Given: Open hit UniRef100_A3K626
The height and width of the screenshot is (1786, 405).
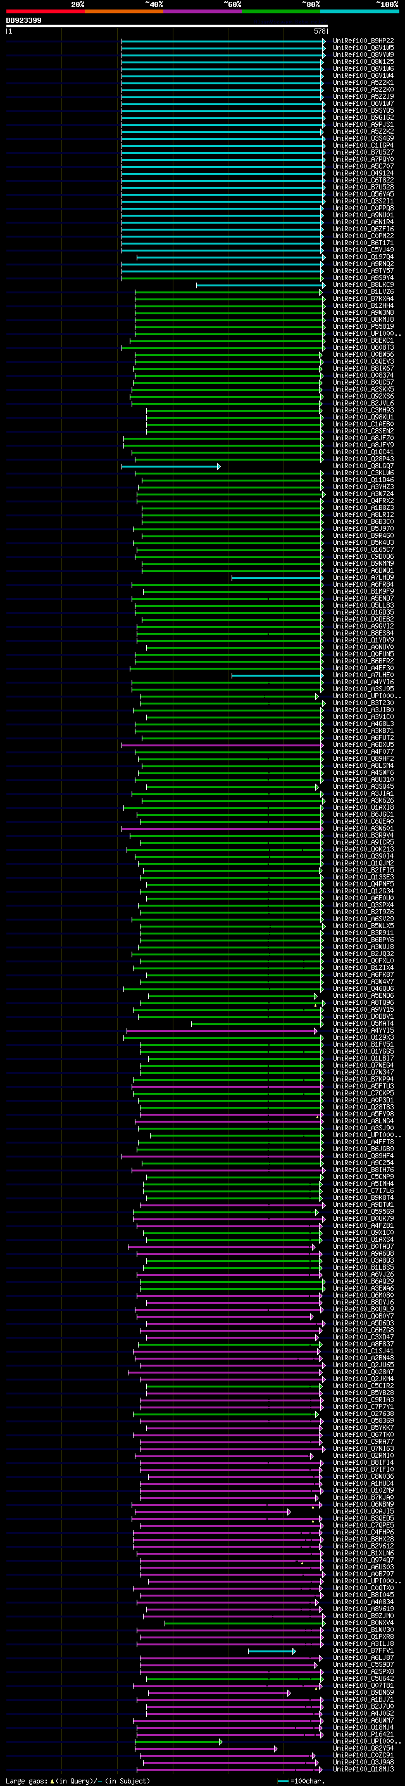Looking at the screenshot, I should point(363,800).
